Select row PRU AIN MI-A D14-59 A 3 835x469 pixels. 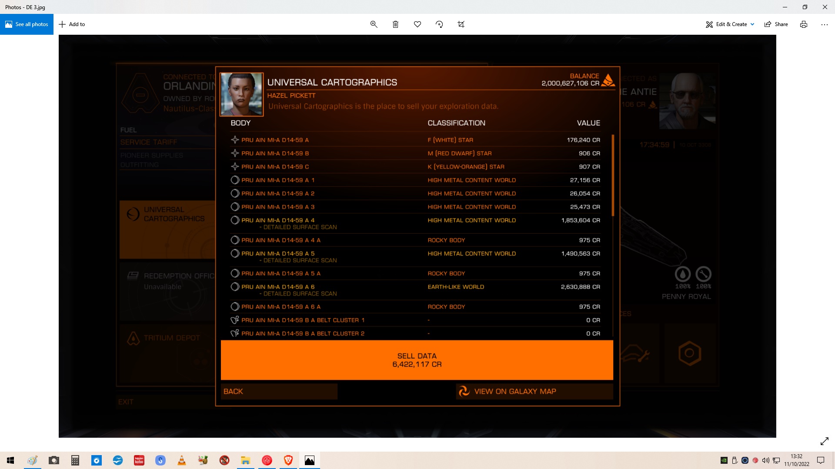[x=415, y=207]
